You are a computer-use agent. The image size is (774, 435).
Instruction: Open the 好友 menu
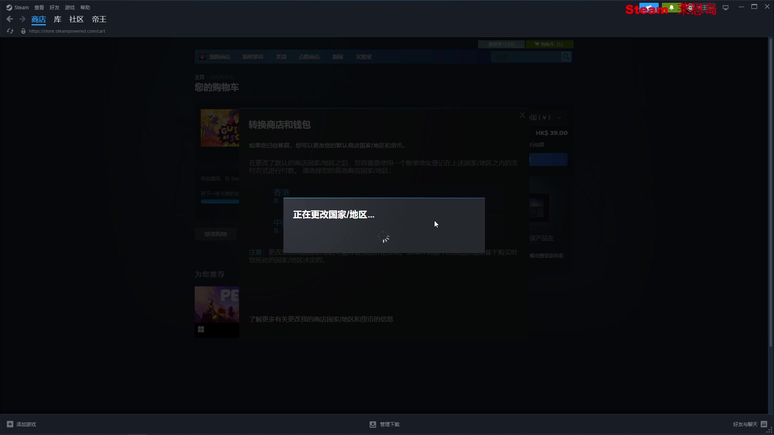pos(54,7)
